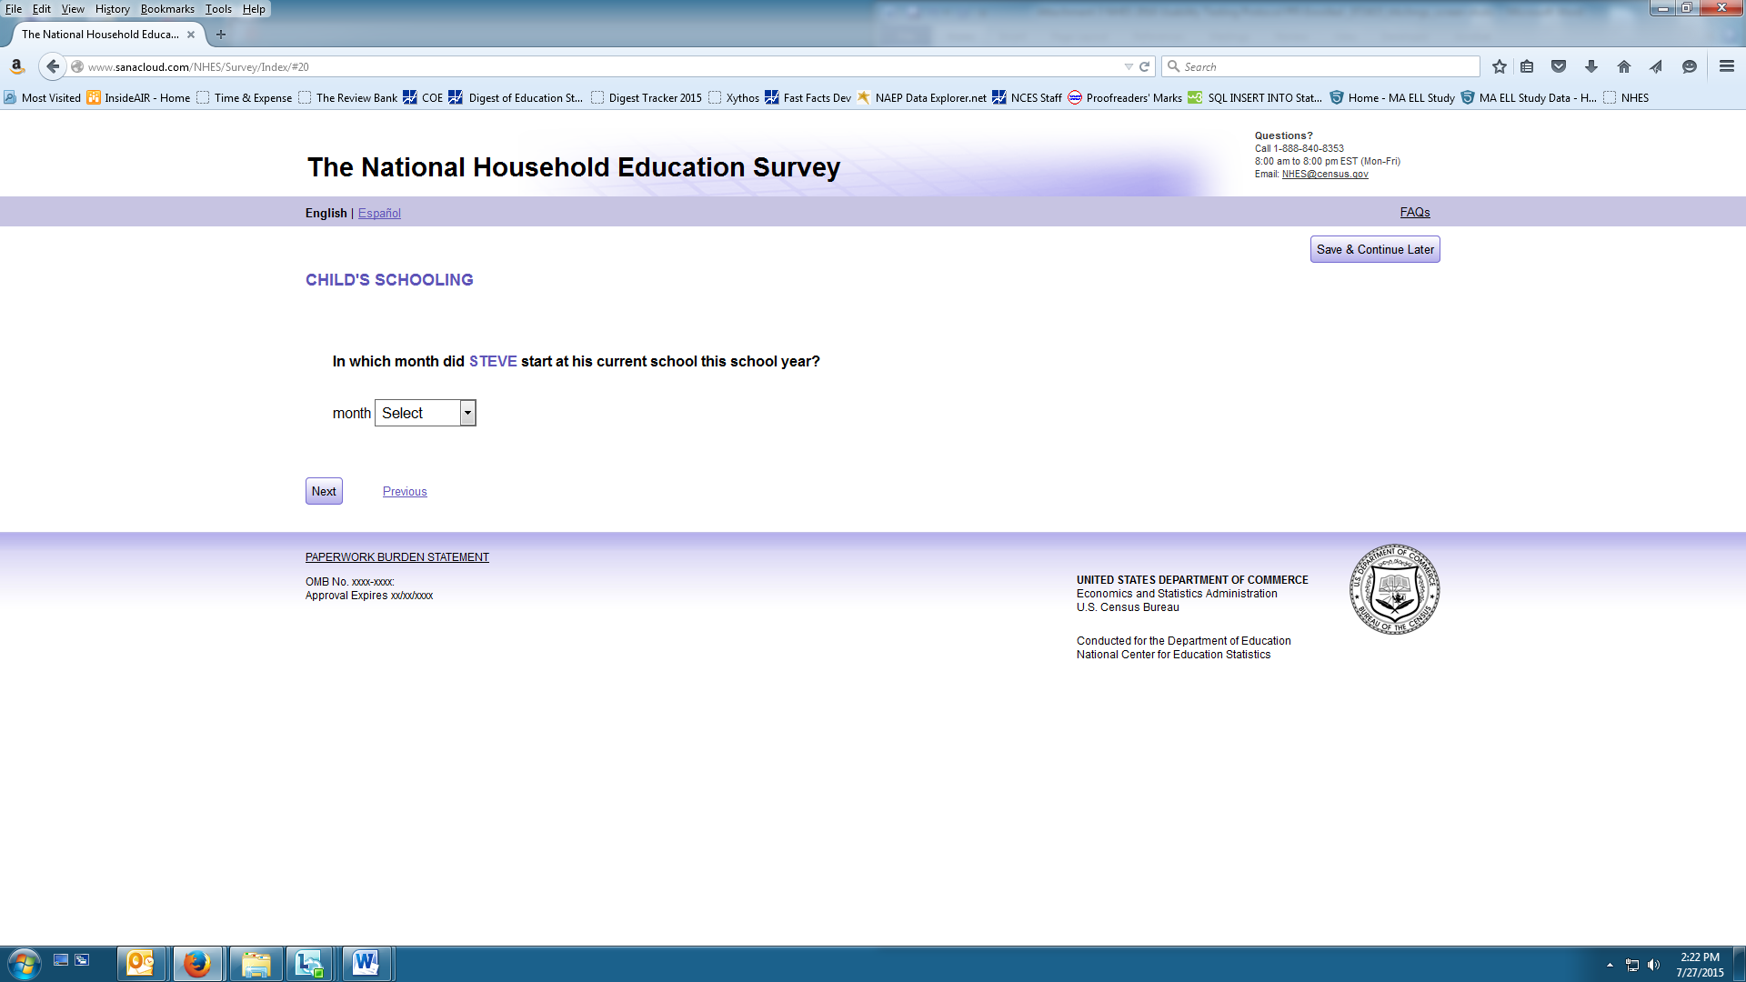Open the Bookmarks menu
Image resolution: width=1746 pixels, height=982 pixels.
click(x=167, y=9)
